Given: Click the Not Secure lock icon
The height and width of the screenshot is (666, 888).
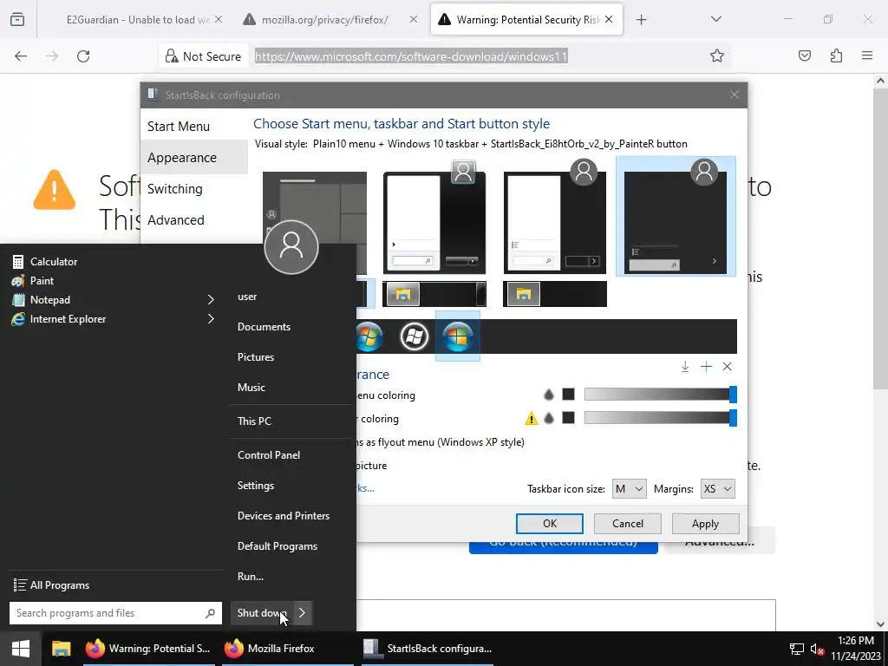Looking at the screenshot, I should [x=171, y=56].
